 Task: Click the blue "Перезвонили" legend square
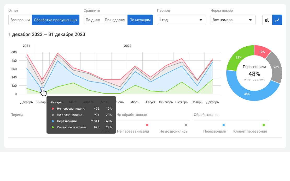223,125
